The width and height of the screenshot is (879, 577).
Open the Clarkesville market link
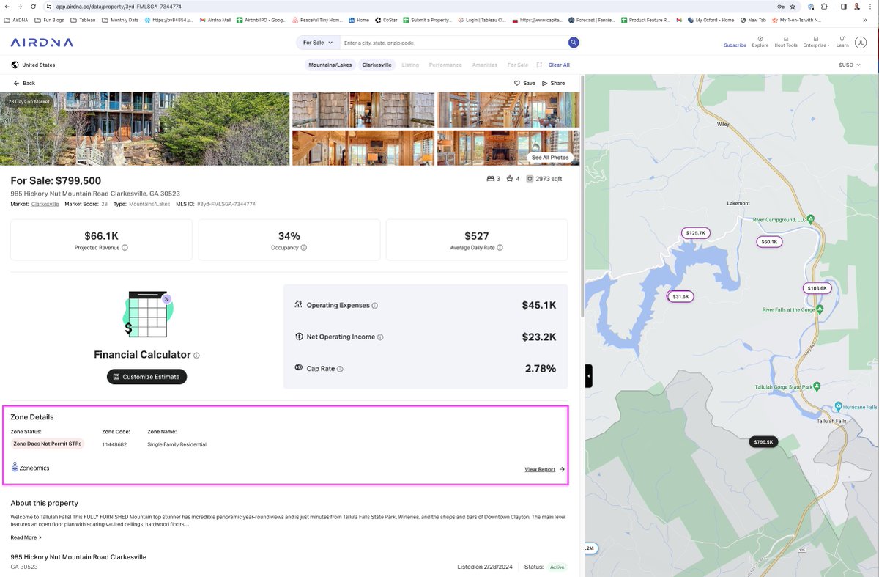coord(45,204)
